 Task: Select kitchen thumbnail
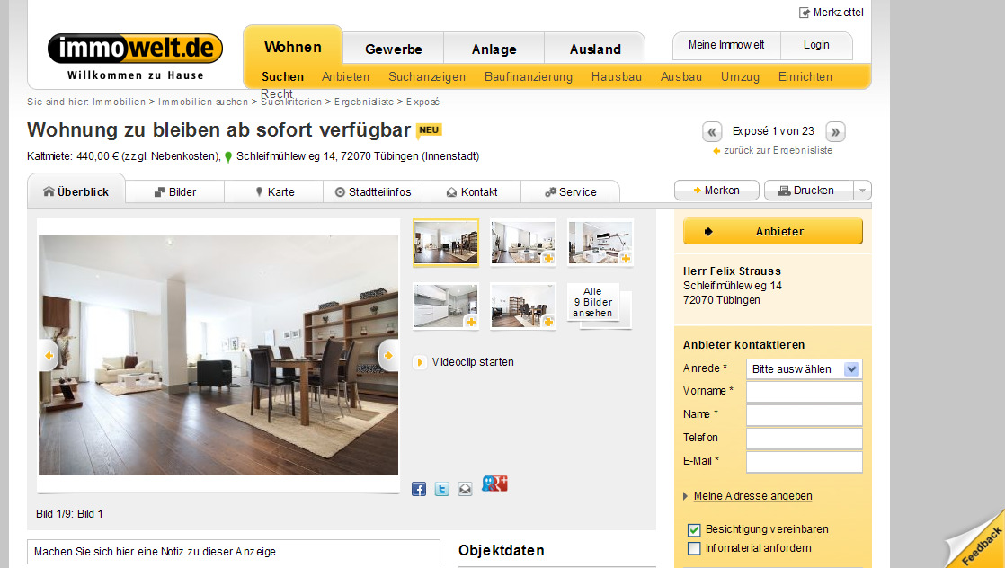pos(446,306)
